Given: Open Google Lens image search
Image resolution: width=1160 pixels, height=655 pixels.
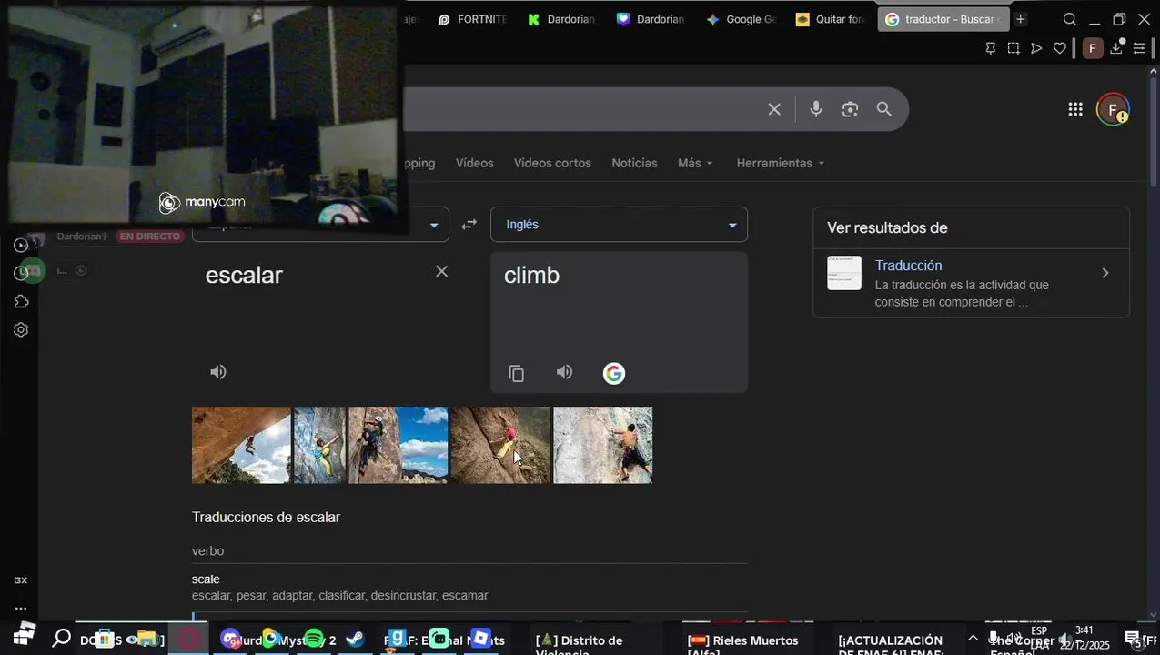Looking at the screenshot, I should pyautogui.click(x=850, y=109).
